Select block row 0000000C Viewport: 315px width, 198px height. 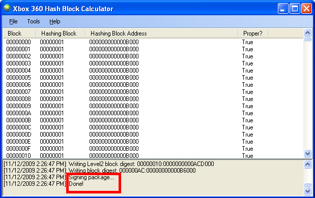point(153,127)
